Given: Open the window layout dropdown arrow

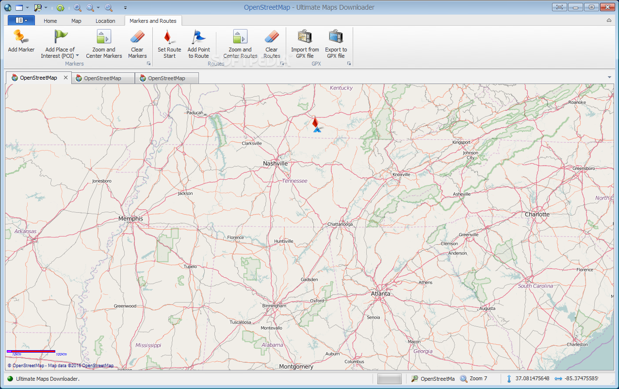Looking at the screenshot, I should click(27, 8).
